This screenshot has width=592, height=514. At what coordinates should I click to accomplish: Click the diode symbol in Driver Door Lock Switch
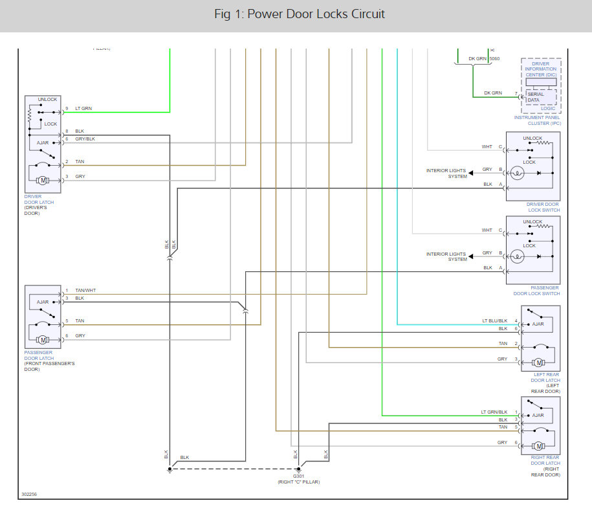tap(539, 173)
